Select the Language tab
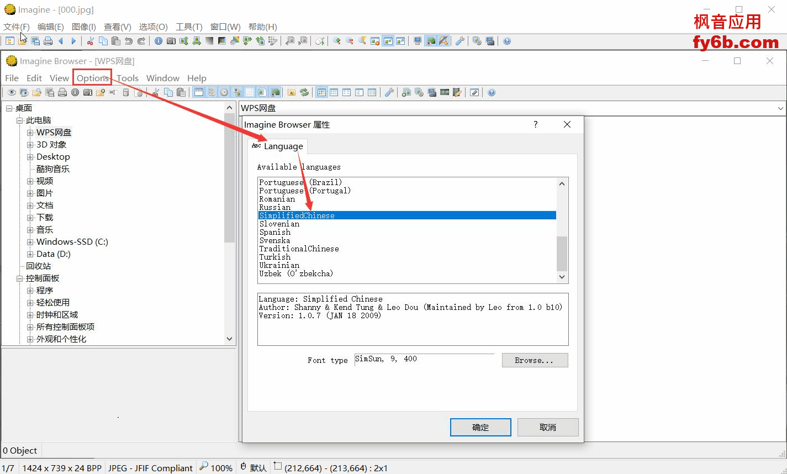This screenshot has width=787, height=474. tap(278, 146)
